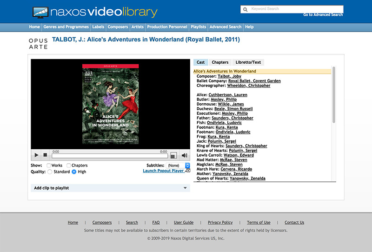Click the Naxos Video Library logo
372x252 pixels.
[95, 12]
